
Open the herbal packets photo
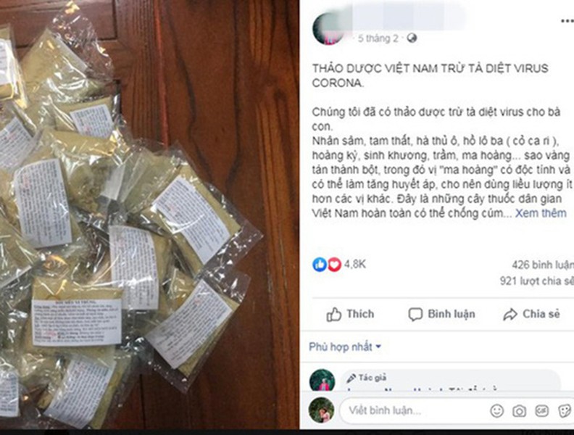pyautogui.click(x=149, y=215)
